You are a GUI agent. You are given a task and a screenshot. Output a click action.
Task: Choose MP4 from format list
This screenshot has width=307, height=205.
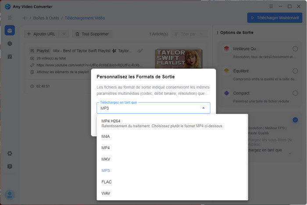[172, 148]
